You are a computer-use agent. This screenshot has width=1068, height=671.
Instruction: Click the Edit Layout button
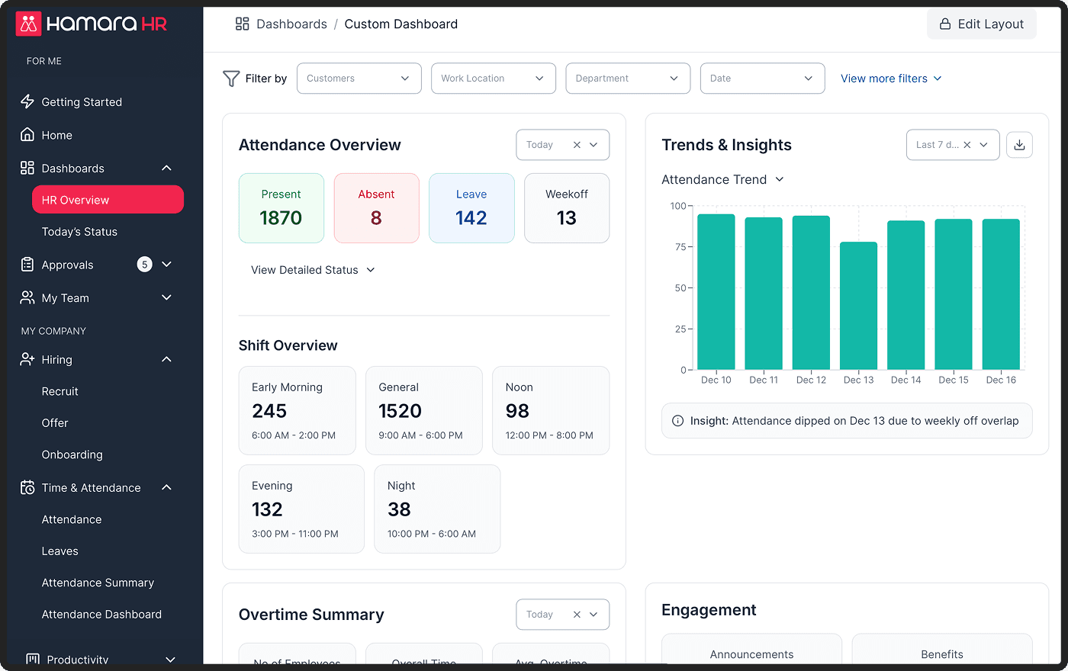click(x=982, y=24)
